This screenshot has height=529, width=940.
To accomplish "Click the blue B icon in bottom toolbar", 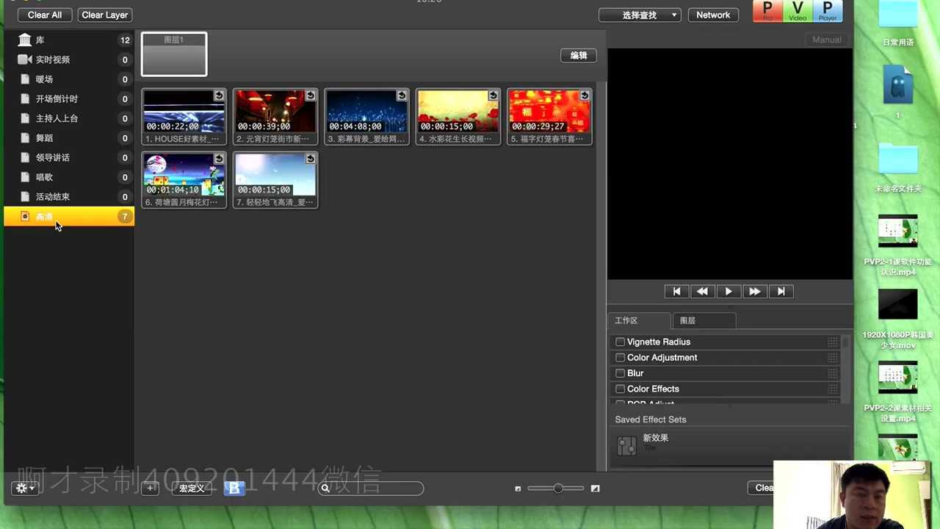I will 234,488.
